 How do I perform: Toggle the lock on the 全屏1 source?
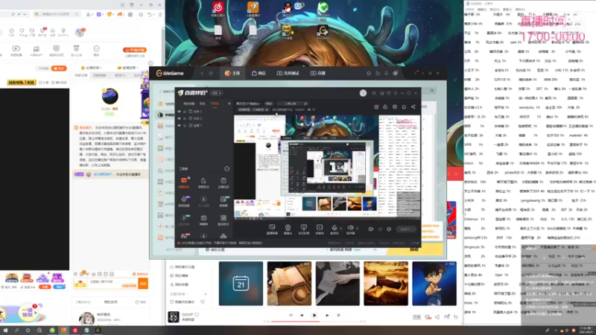point(185,125)
